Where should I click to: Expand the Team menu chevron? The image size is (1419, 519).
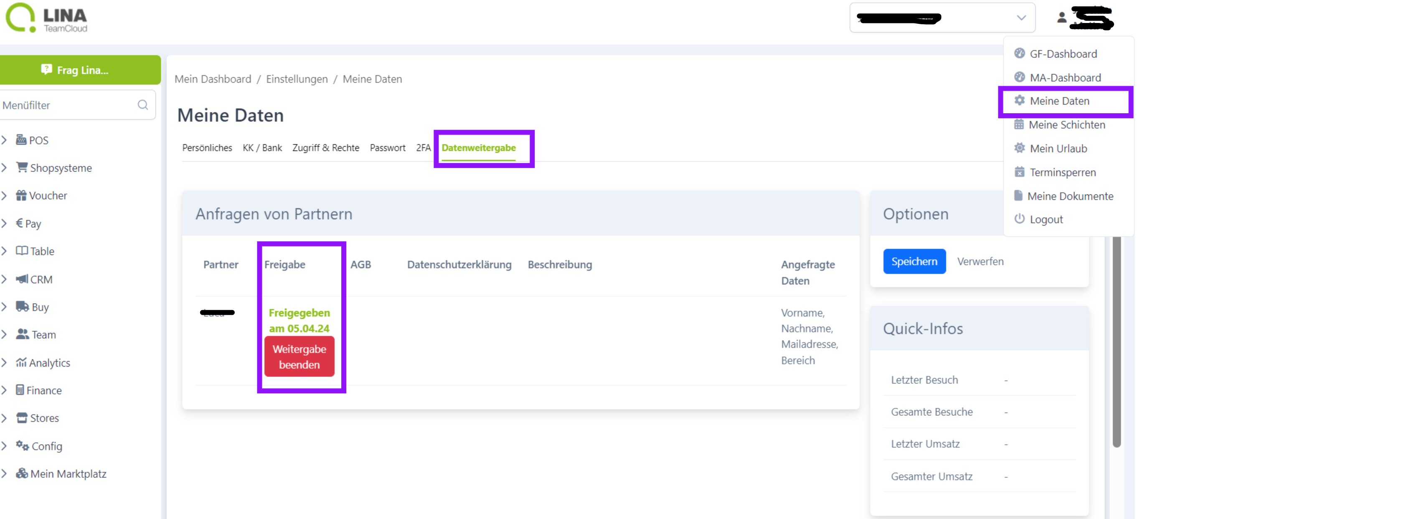coord(5,334)
